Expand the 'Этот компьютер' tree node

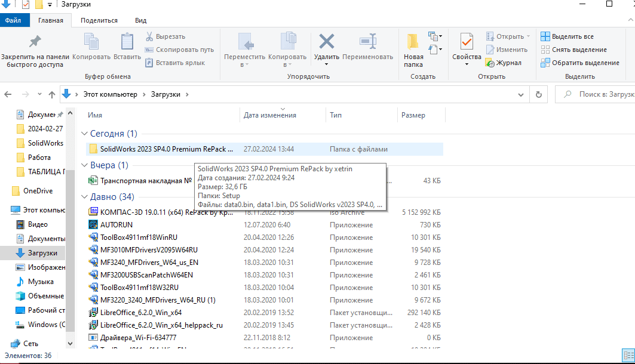click(x=6, y=210)
